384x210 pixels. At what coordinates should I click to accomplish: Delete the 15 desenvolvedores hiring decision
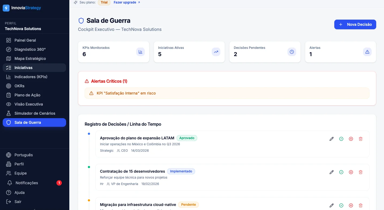361,172
